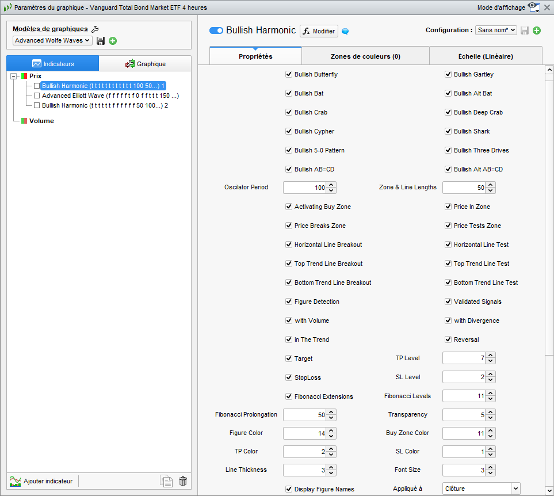Viewport: 554px width, 496px height.
Task: Add new configuration with green plus icon
Action: 537,30
